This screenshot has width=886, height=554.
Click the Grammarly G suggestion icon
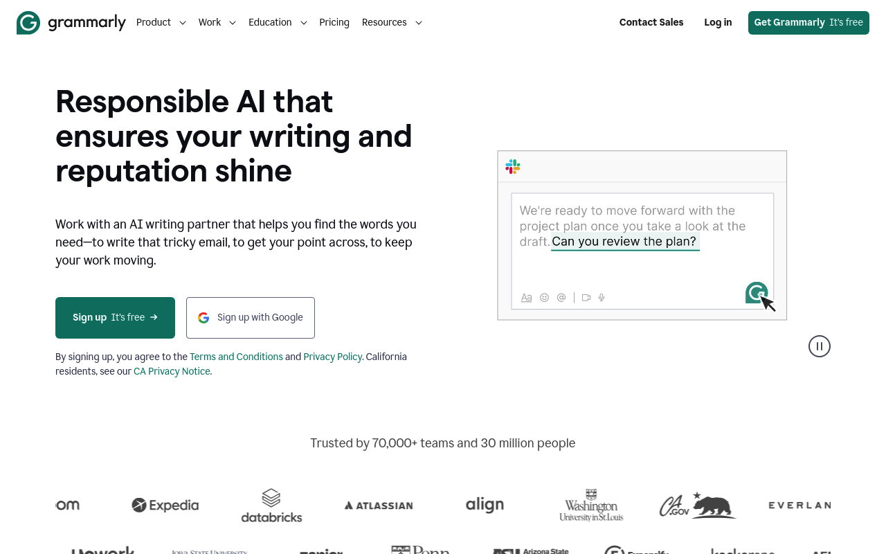point(757,293)
